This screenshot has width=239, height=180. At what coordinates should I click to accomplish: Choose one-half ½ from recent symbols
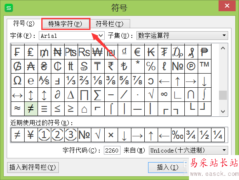[x=204, y=135]
